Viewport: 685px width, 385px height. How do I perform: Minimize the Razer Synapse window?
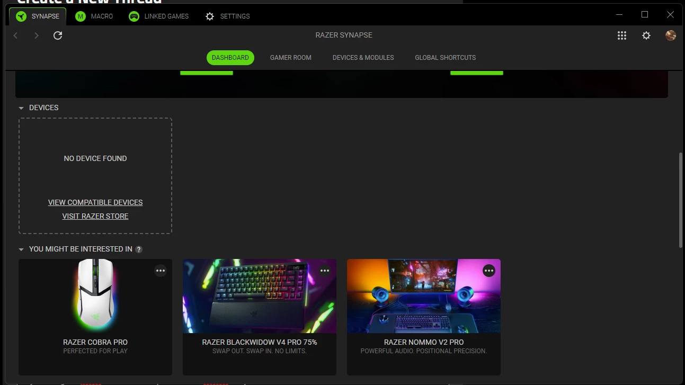tap(619, 15)
